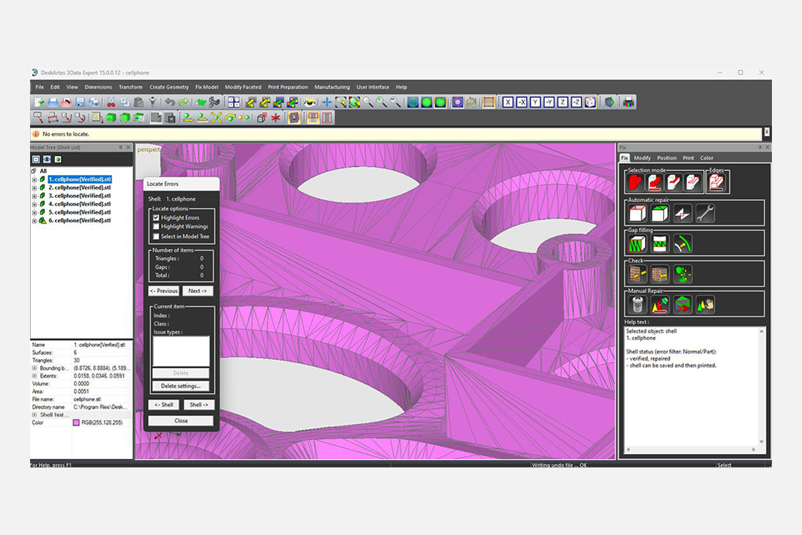Click the scissors Cut icon in toolbar
Image resolution: width=802 pixels, height=535 pixels.
tap(111, 102)
